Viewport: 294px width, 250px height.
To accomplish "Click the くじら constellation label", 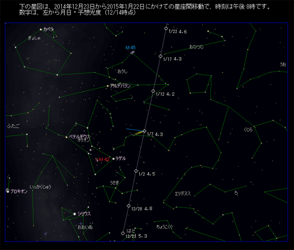I will pos(248,129).
